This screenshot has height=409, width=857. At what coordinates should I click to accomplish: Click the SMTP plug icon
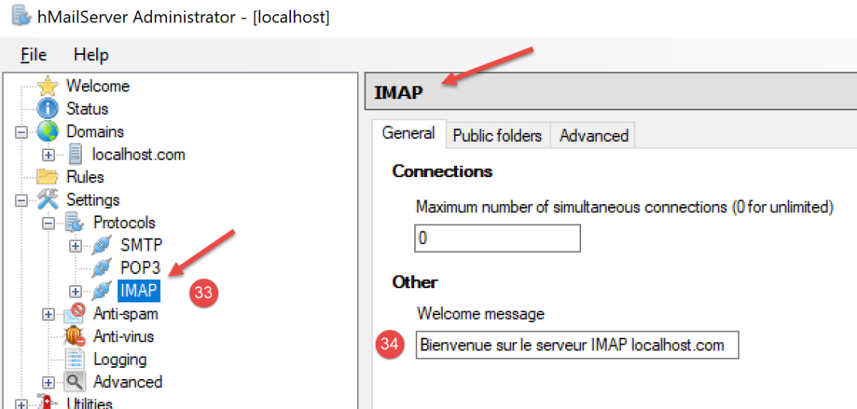click(101, 245)
